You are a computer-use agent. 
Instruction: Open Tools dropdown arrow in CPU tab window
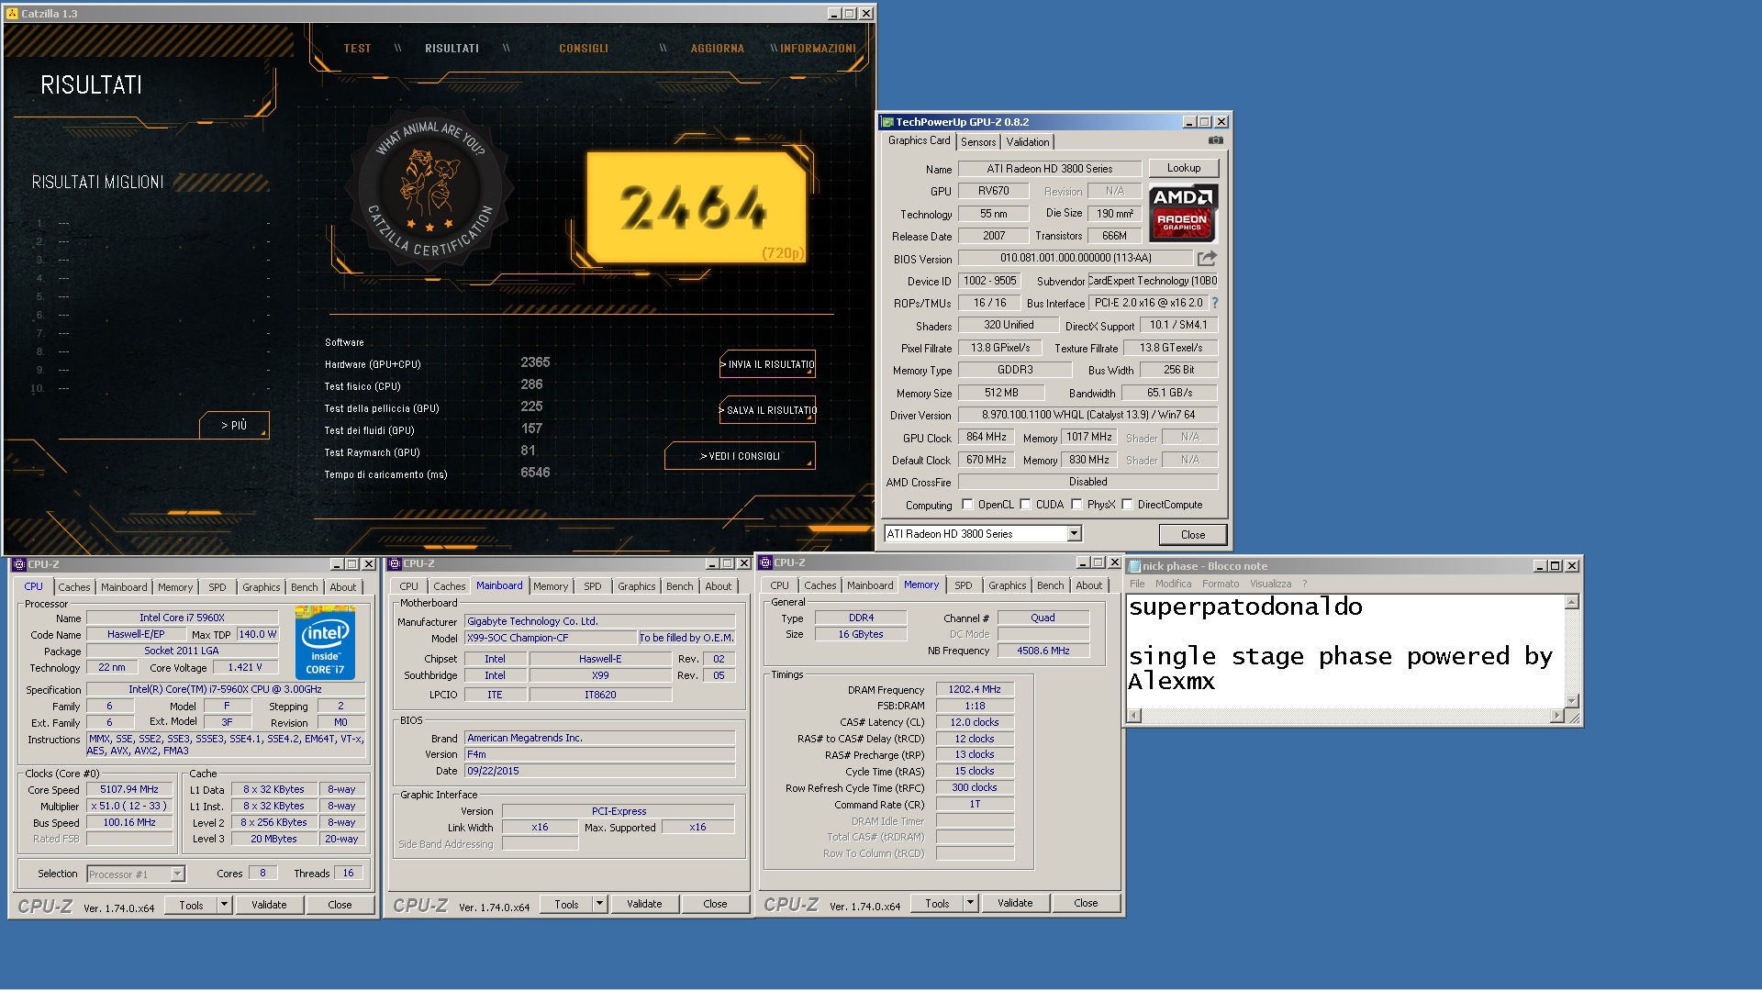click(224, 905)
